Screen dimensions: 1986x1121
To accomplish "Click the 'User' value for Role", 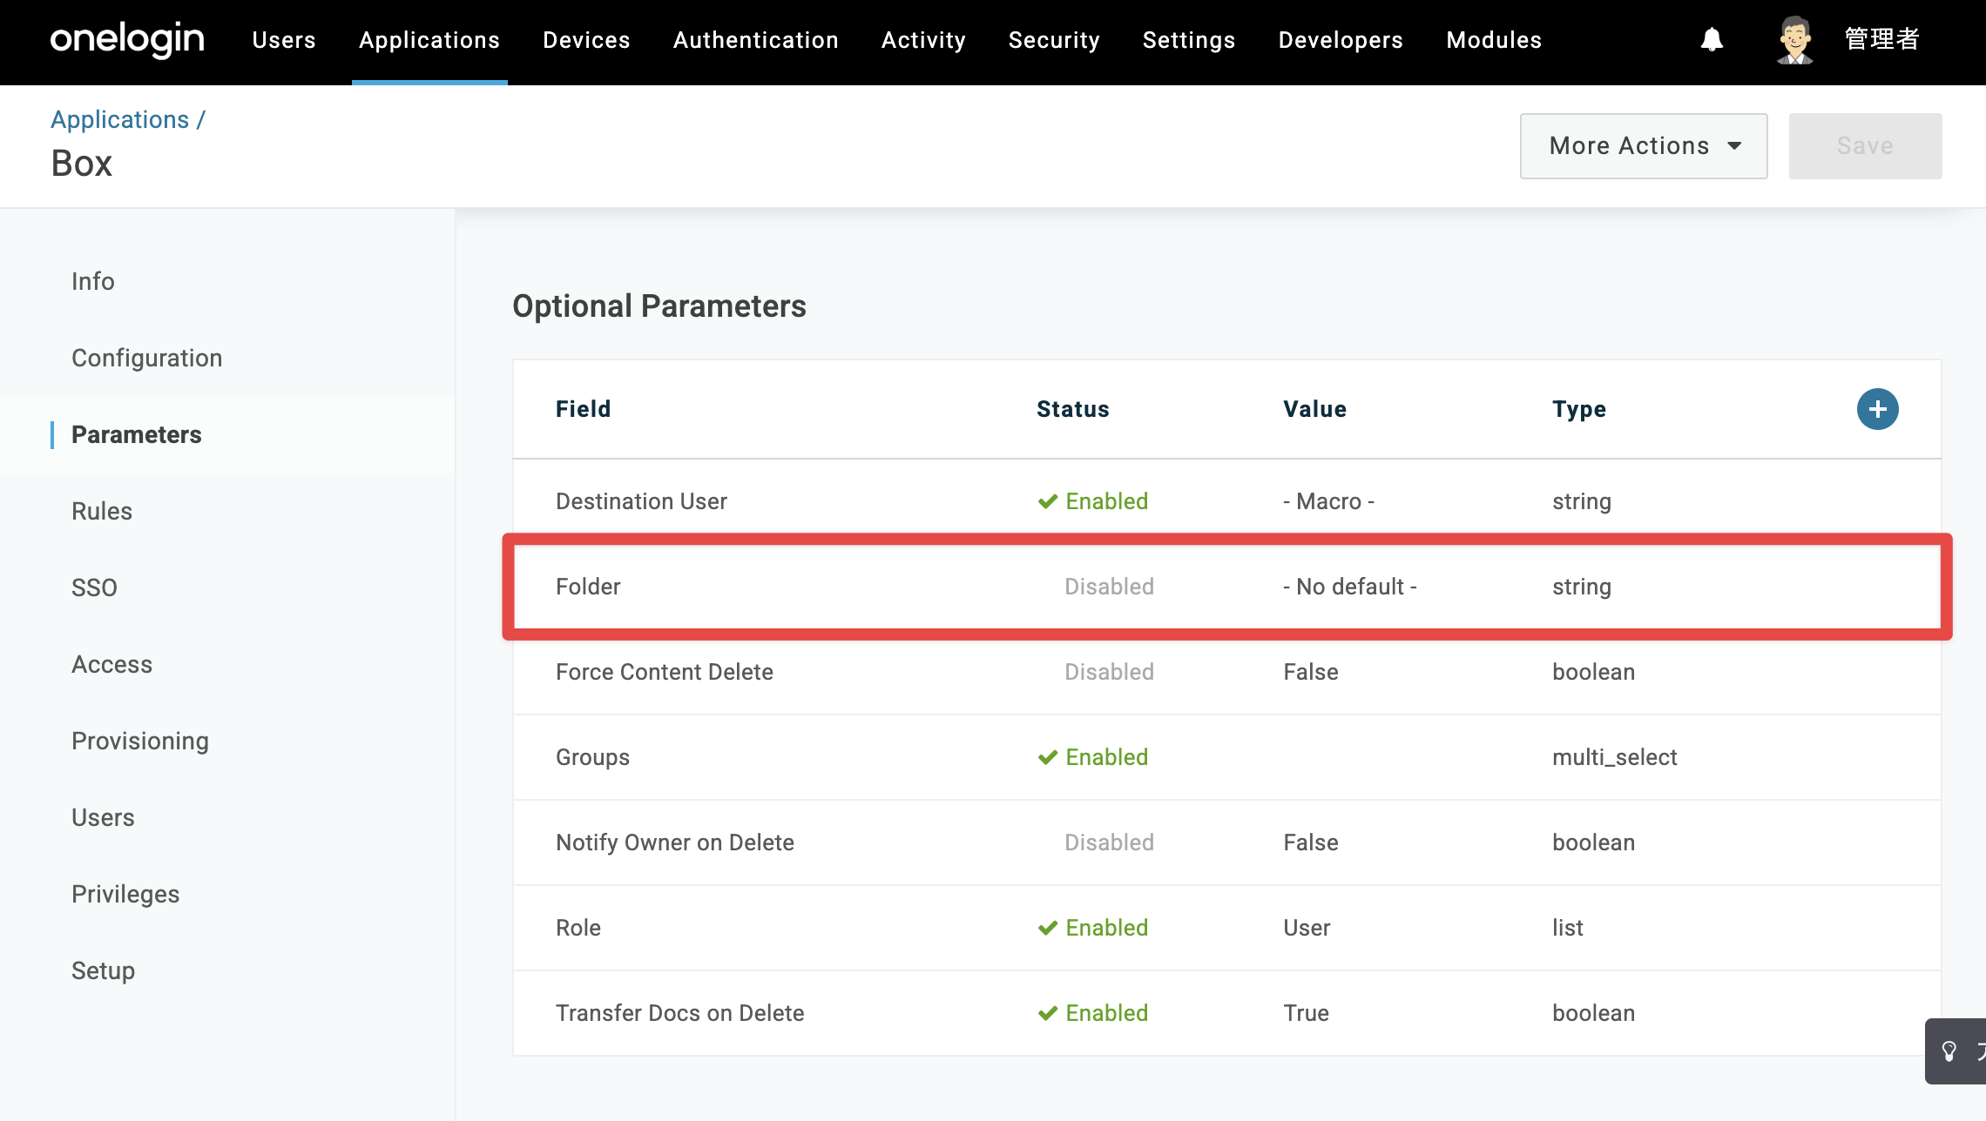I will point(1307,928).
